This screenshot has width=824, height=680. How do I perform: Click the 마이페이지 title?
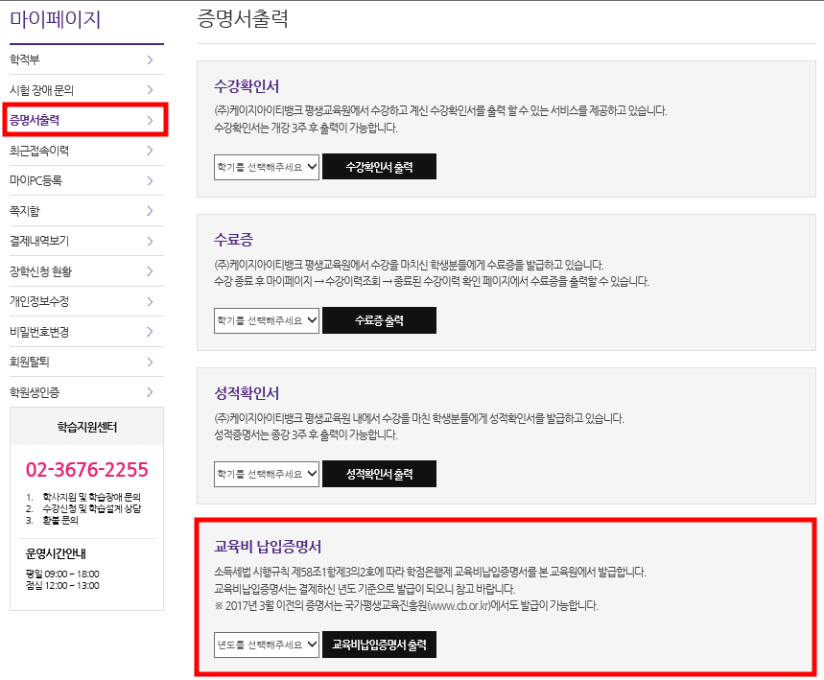(56, 19)
